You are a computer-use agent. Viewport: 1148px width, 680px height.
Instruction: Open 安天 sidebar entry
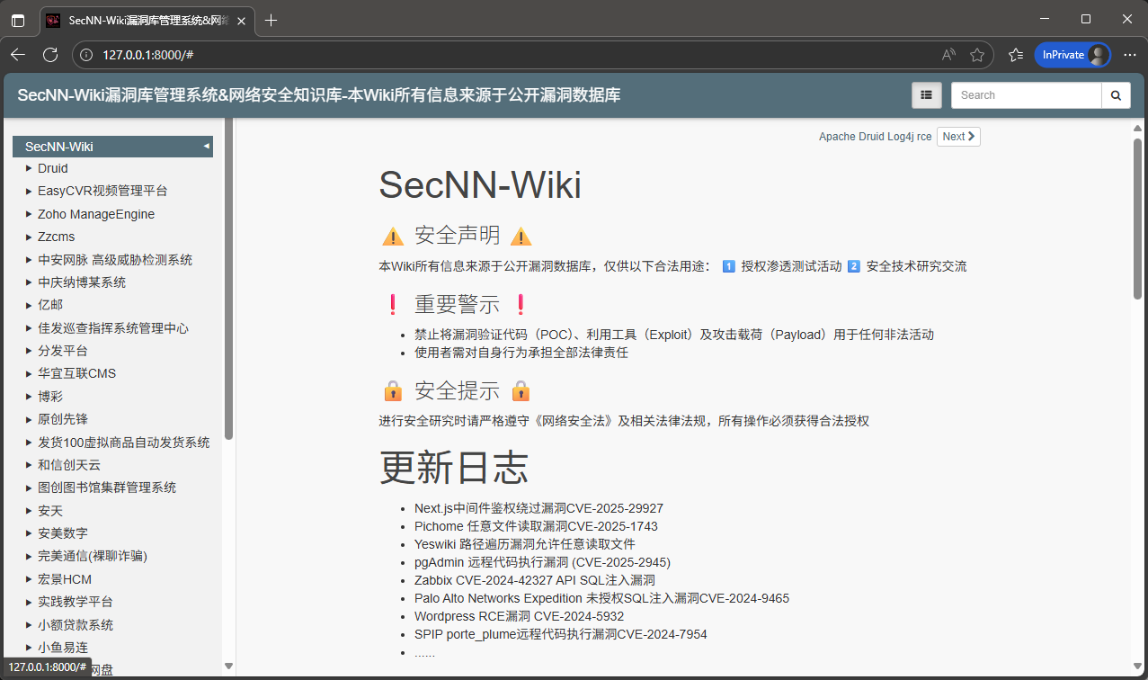point(50,511)
